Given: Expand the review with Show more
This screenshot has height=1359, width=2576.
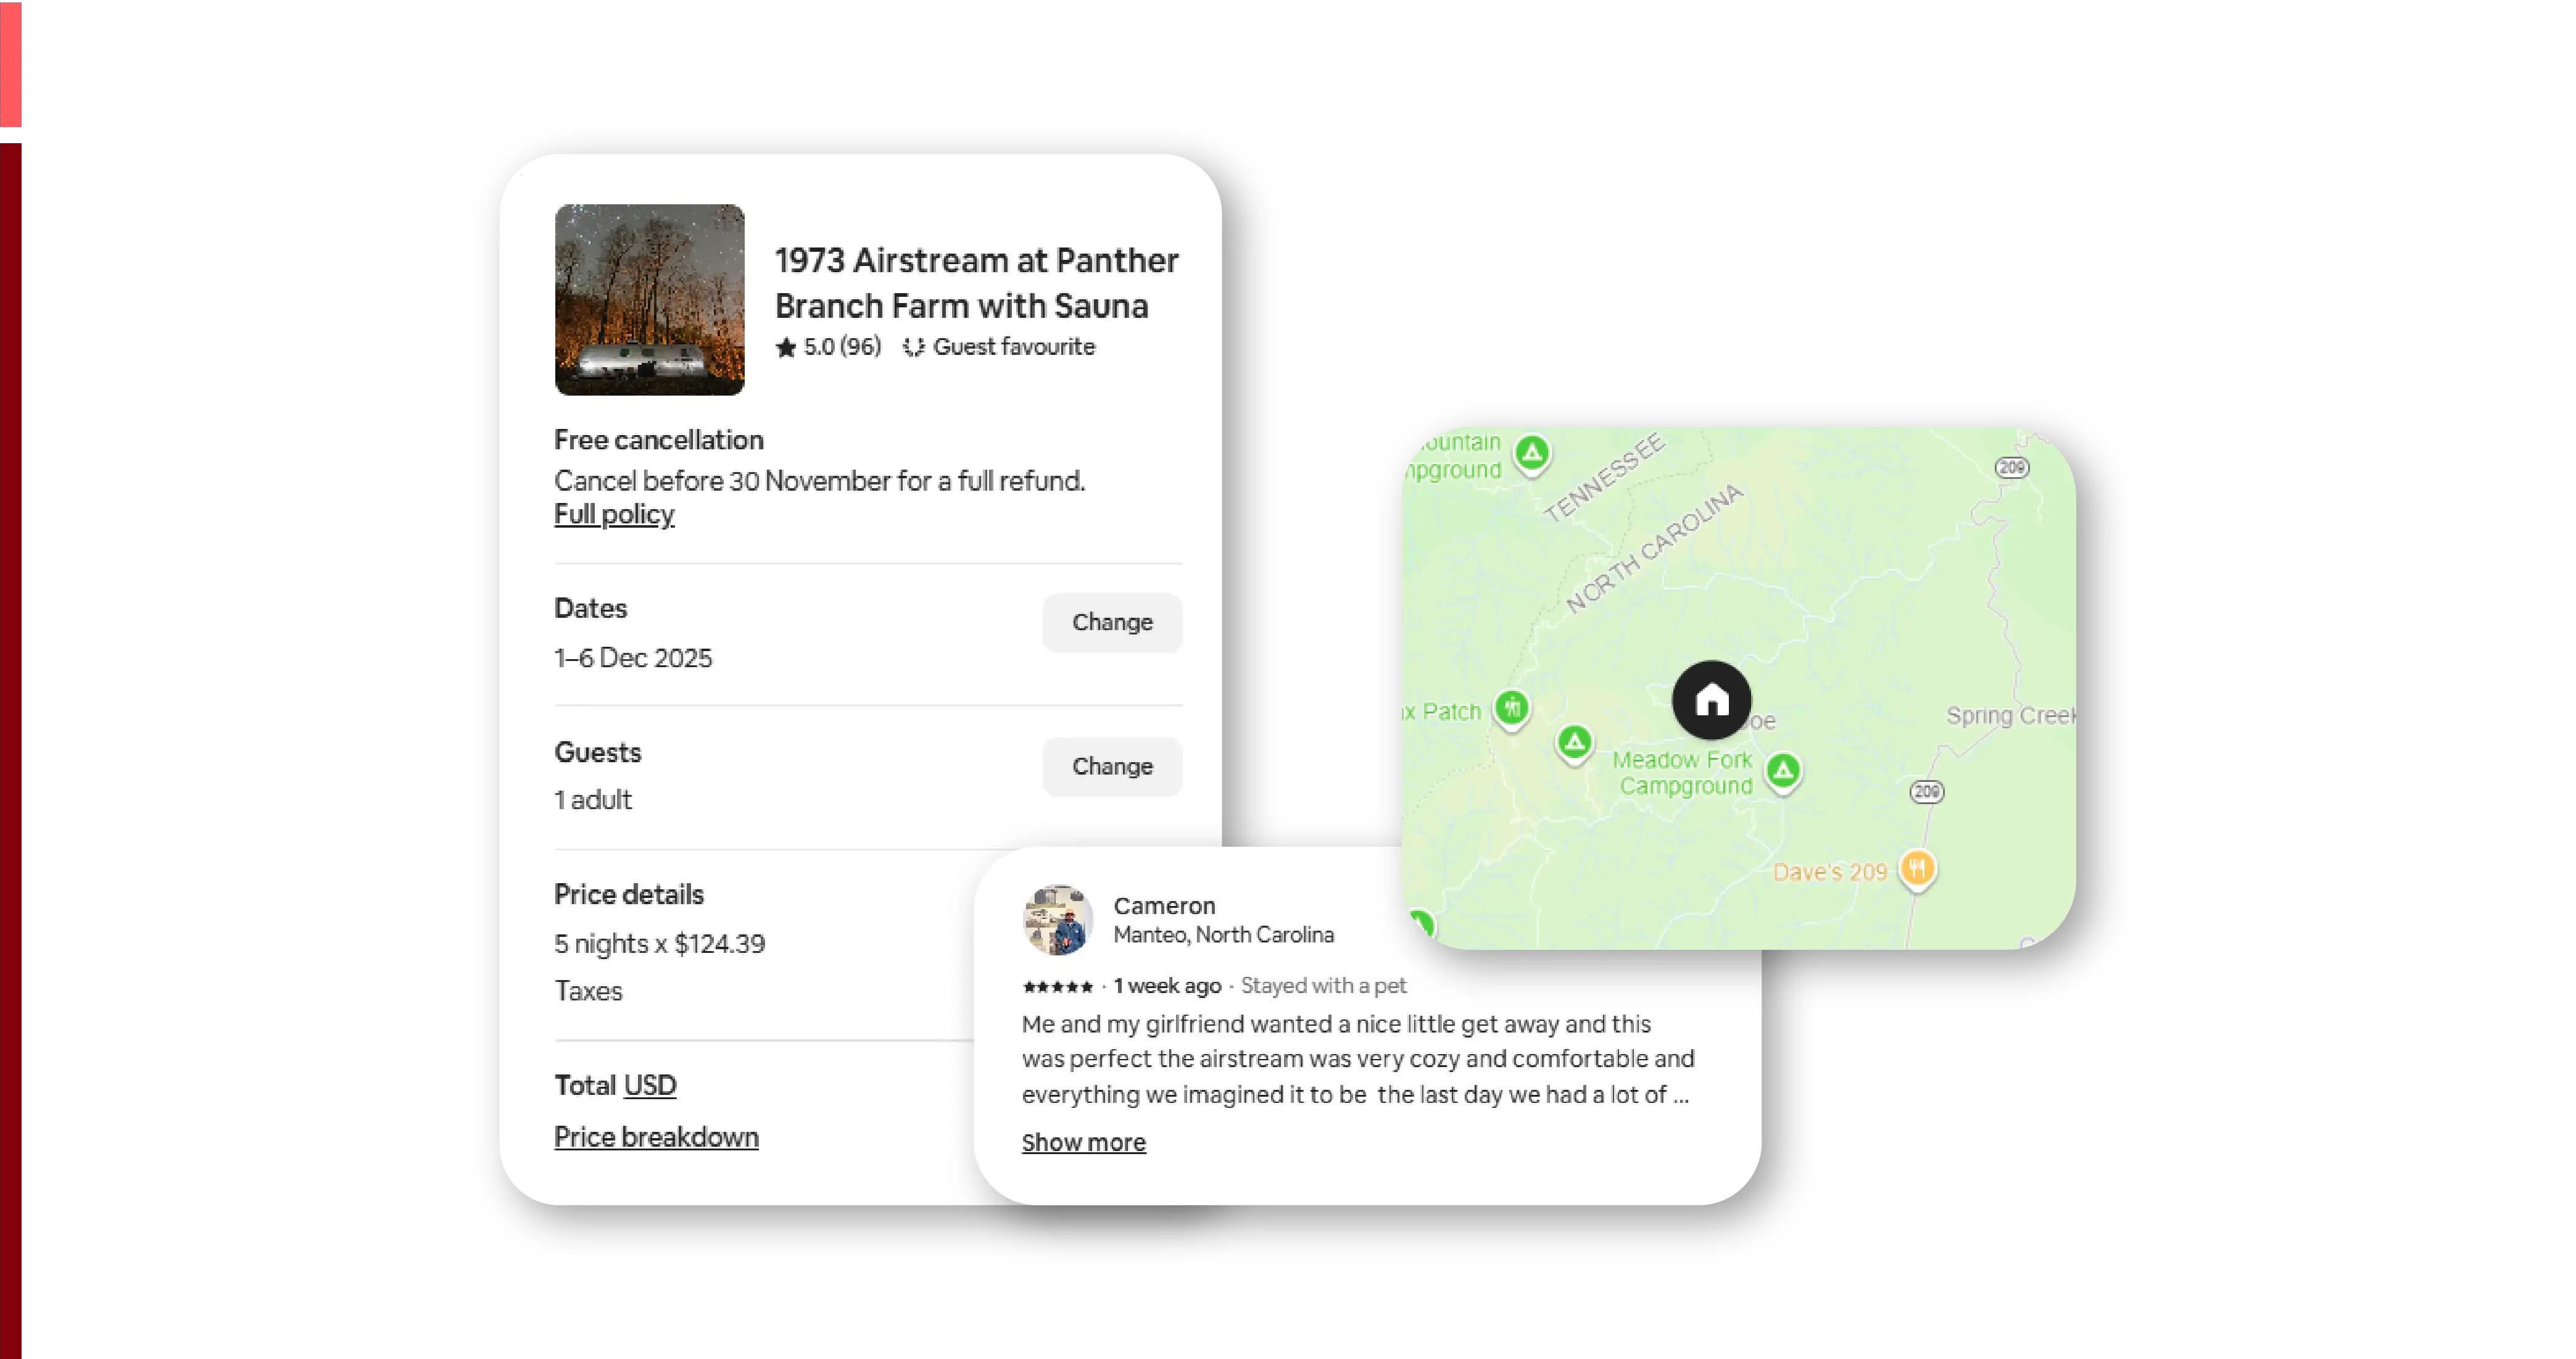Looking at the screenshot, I should click(x=1083, y=1142).
